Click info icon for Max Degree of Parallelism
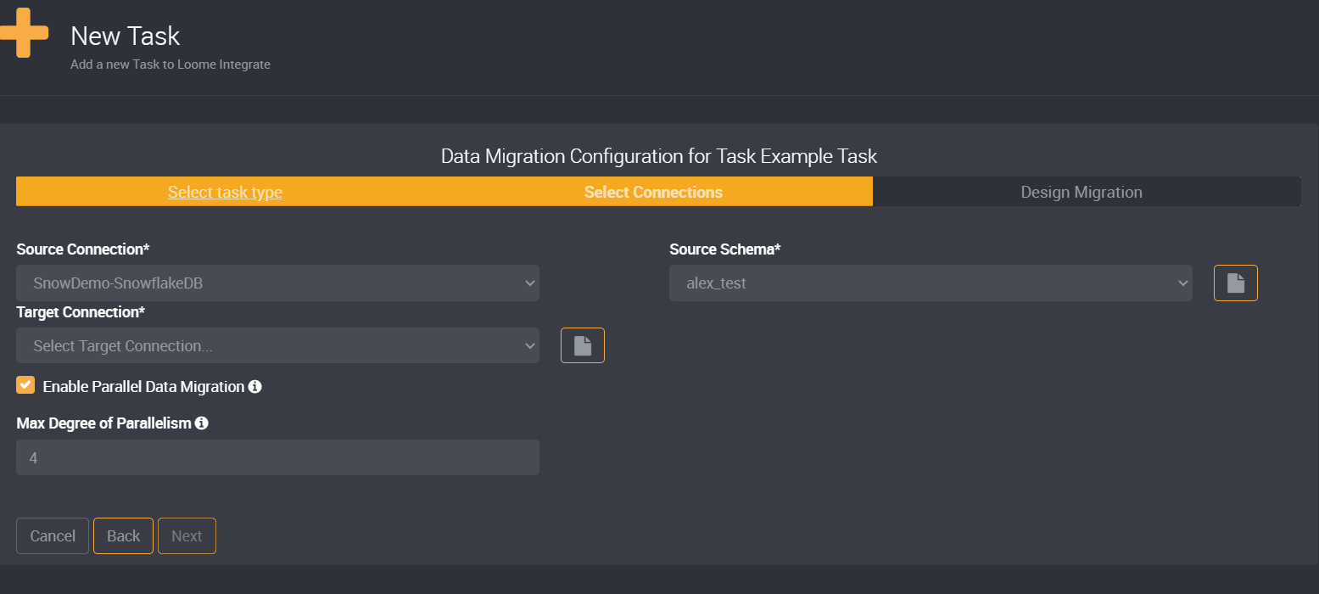1319x594 pixels. pos(202,423)
